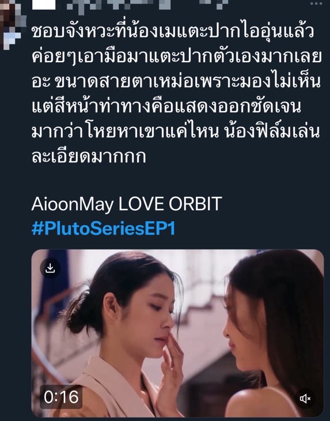Open the three-dot more options menu
The image size is (330, 421).
[x=316, y=3]
